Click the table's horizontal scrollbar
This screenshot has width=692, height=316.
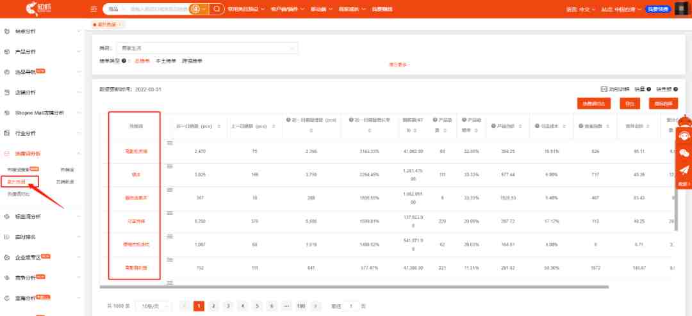[354, 287]
